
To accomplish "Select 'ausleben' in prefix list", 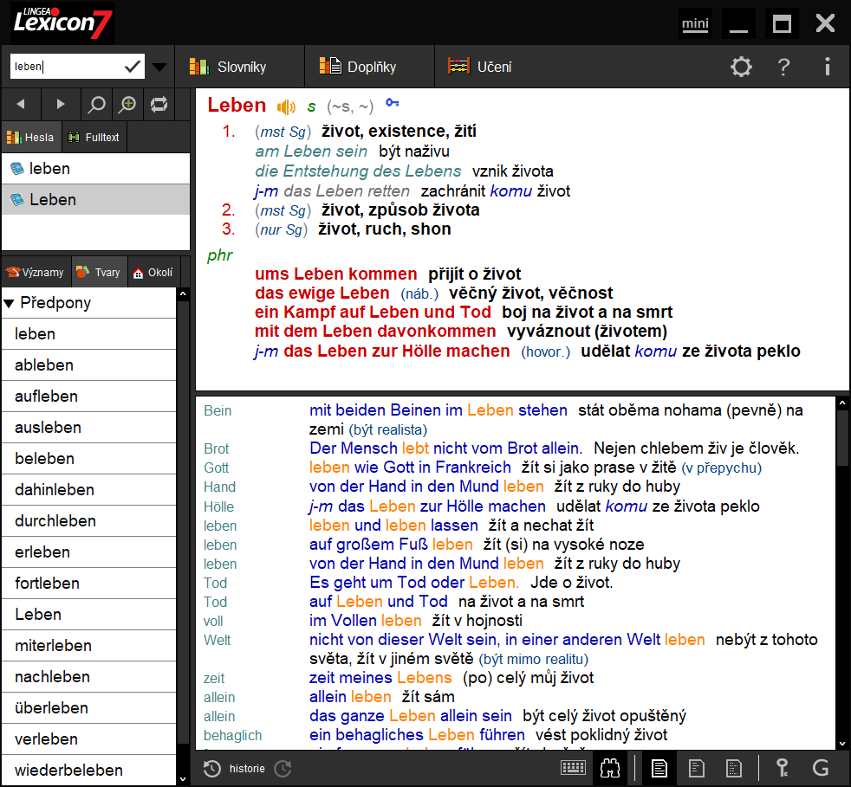I will pyautogui.click(x=89, y=428).
